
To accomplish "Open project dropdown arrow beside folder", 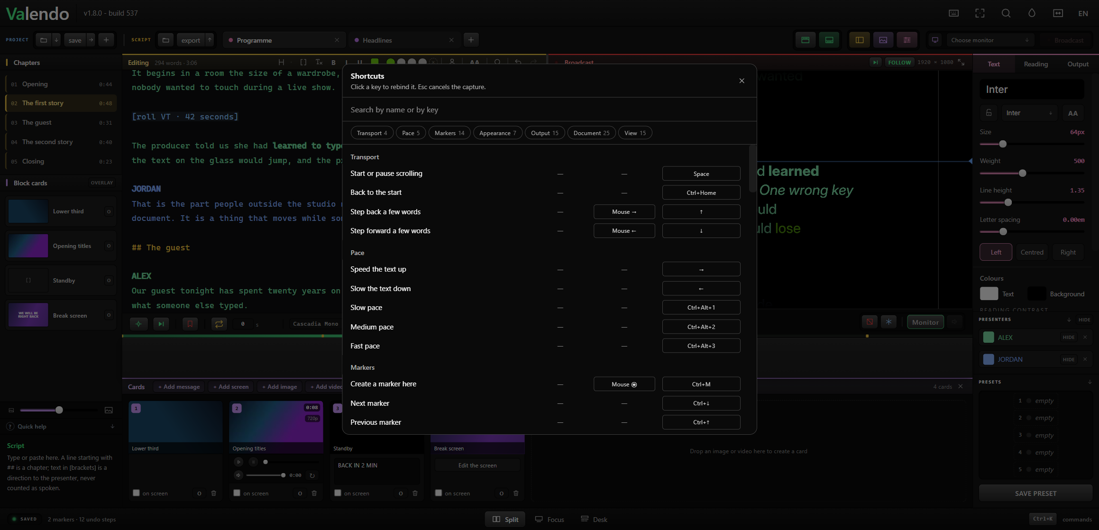I will tap(56, 40).
